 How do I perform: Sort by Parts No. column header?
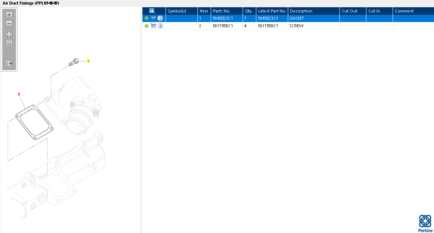click(x=227, y=11)
